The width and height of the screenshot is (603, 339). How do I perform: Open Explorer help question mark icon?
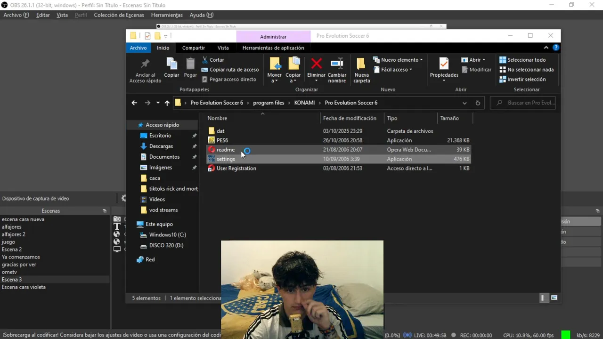coord(556,48)
